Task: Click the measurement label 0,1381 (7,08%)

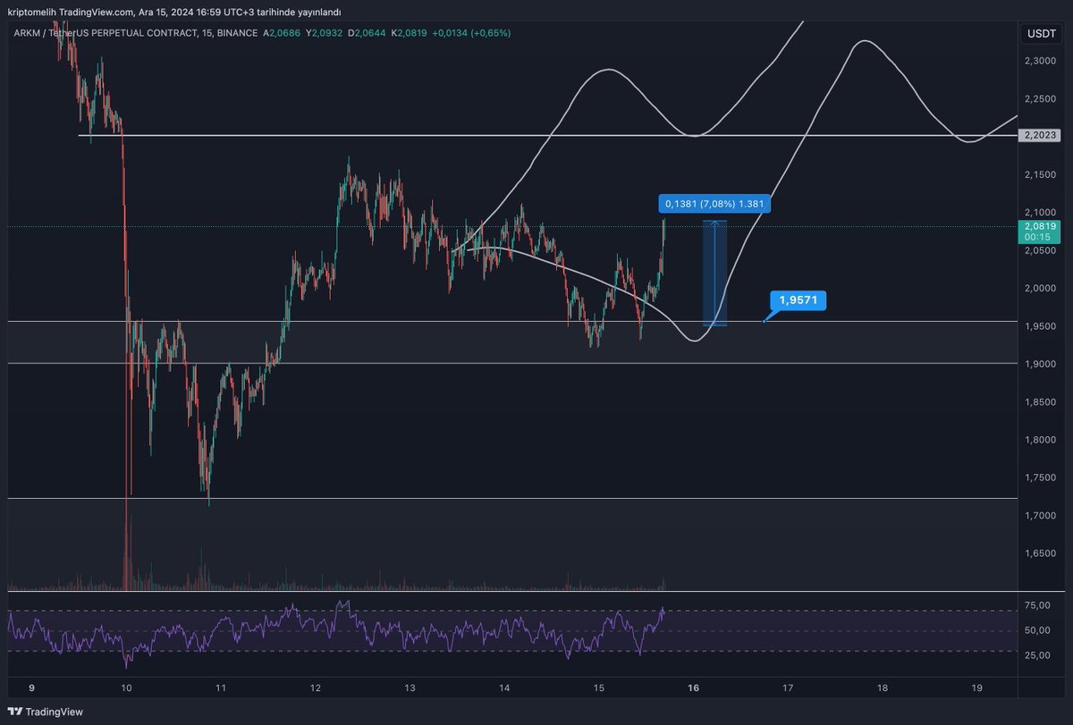Action: click(714, 204)
